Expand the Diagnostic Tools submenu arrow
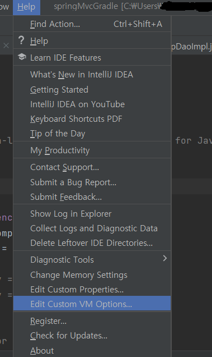This screenshot has height=357, width=212. 165,258
